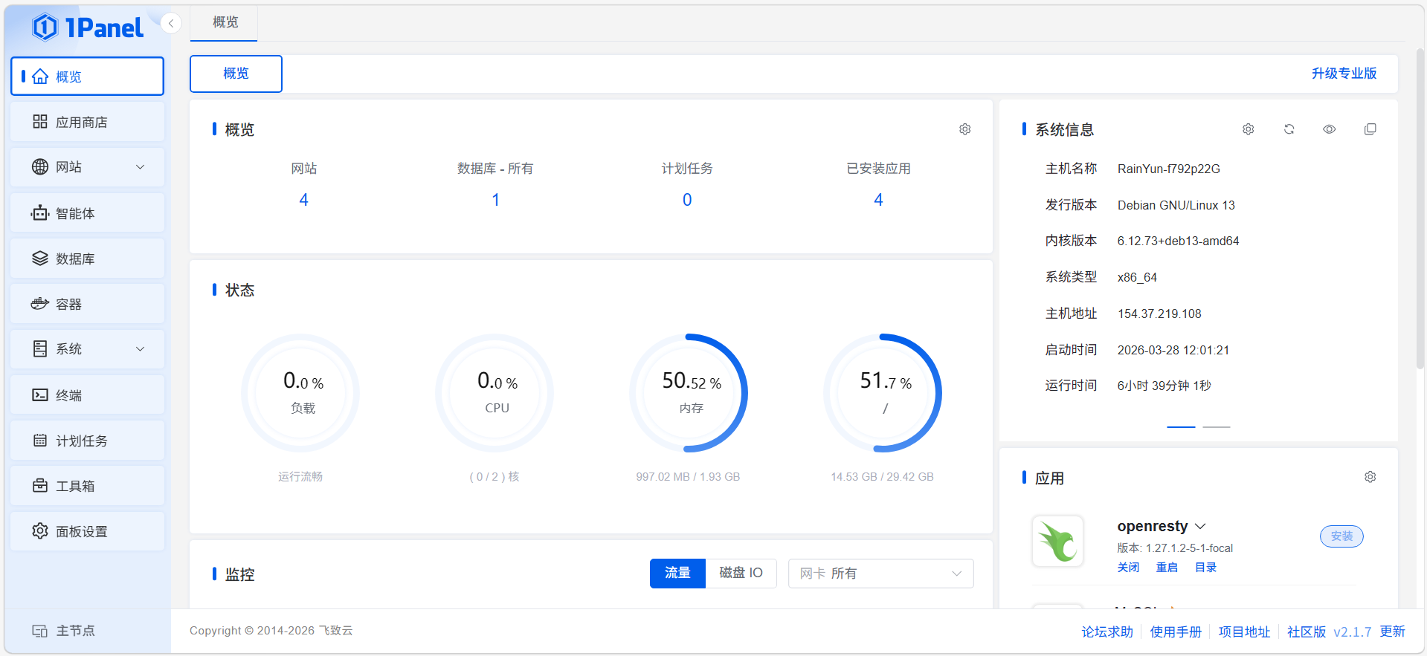1427x656 pixels.
Task: Click the refresh icon in System Info panel
Action: click(x=1289, y=129)
